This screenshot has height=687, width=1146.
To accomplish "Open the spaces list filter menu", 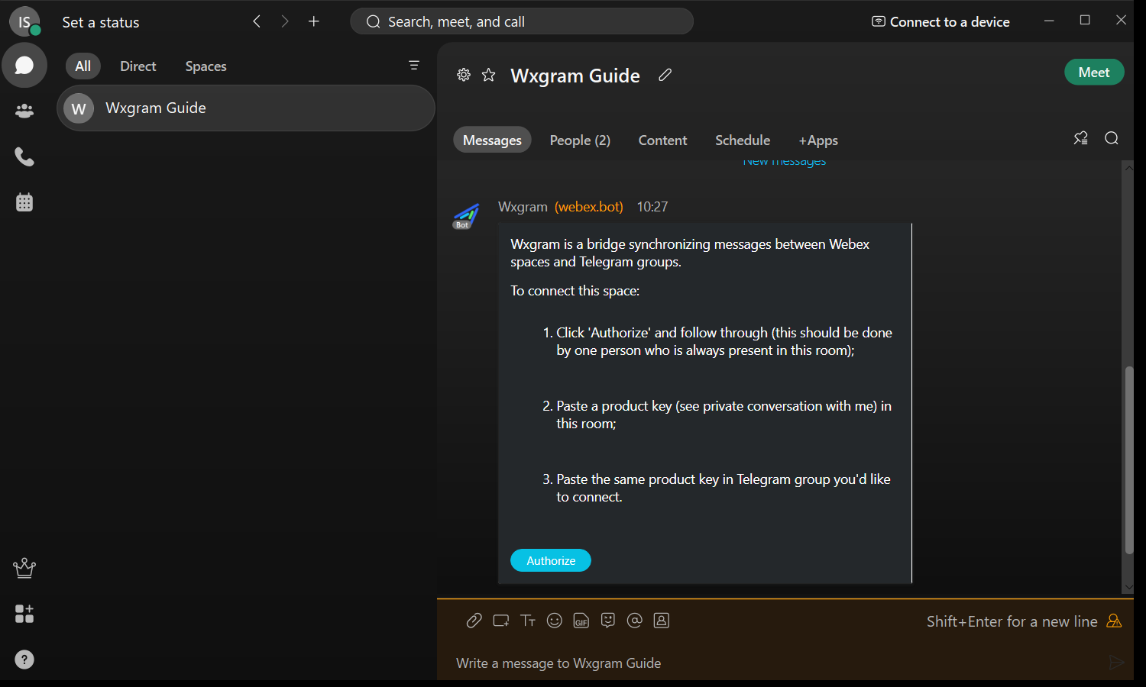I will pos(414,66).
